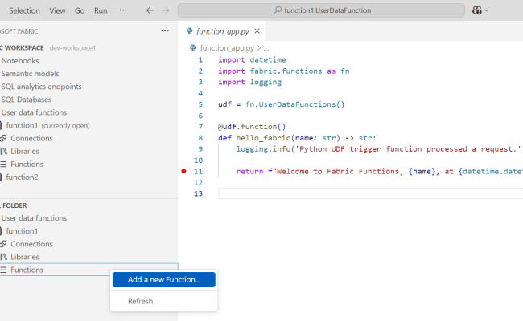Click 'import logging' on line 3
This screenshot has width=523, height=321.
pyautogui.click(x=249, y=82)
